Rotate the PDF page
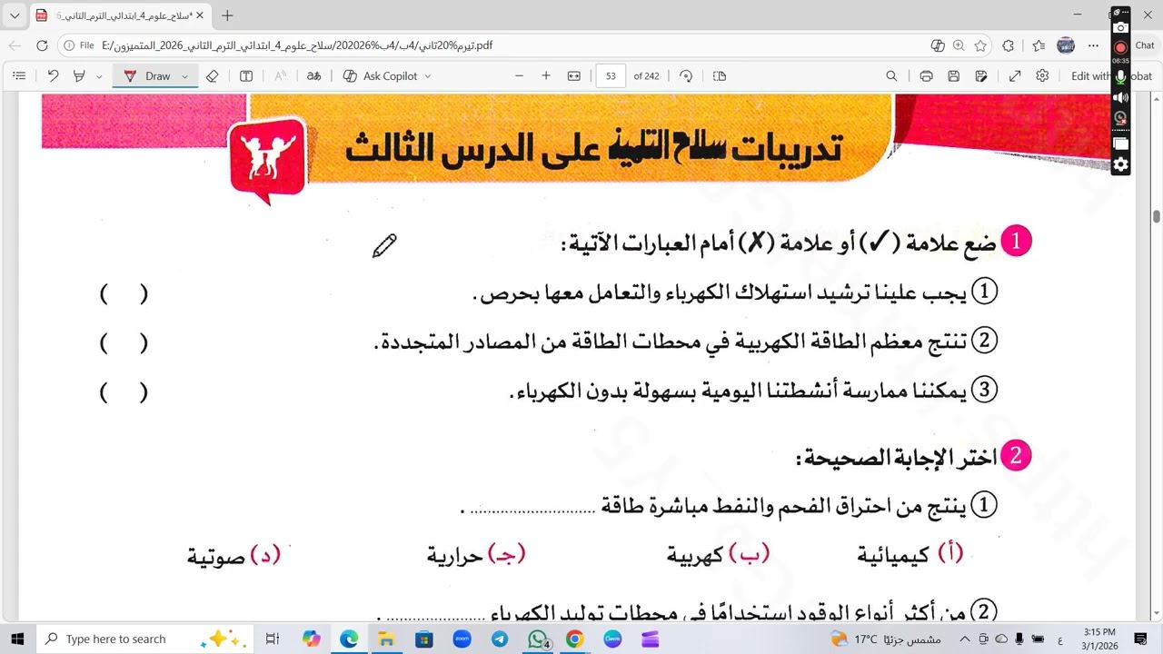This screenshot has height=654, width=1163. [x=686, y=76]
